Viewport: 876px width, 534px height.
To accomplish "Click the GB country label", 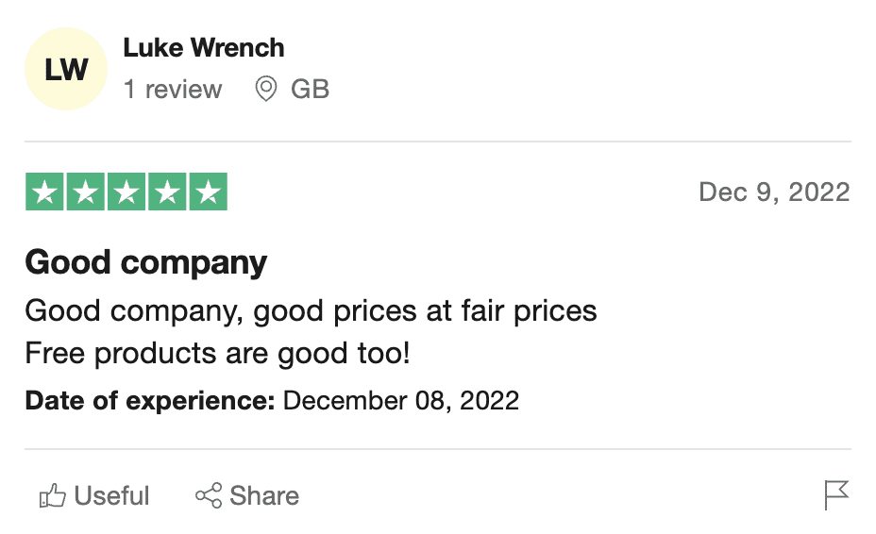I will 310,90.
